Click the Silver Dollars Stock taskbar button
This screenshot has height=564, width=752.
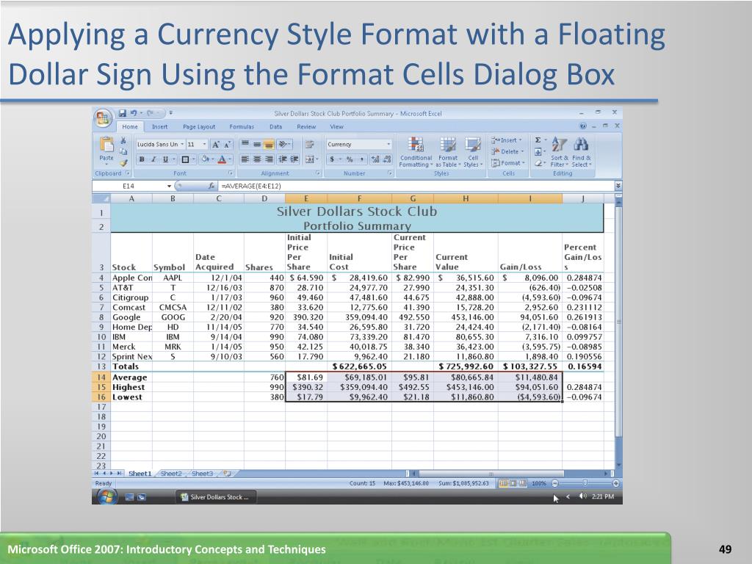(x=215, y=497)
